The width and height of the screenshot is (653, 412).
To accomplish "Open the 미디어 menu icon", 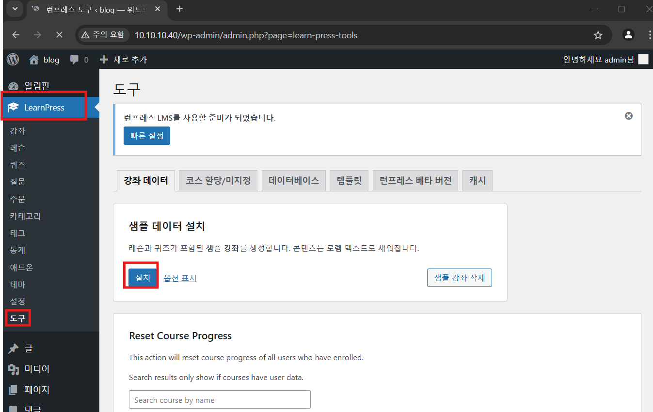I will [13, 369].
